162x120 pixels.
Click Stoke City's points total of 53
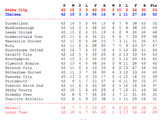point(155,10)
